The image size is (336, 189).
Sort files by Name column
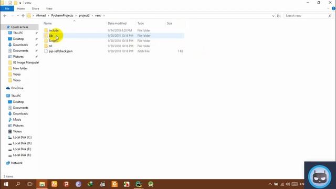click(48, 23)
